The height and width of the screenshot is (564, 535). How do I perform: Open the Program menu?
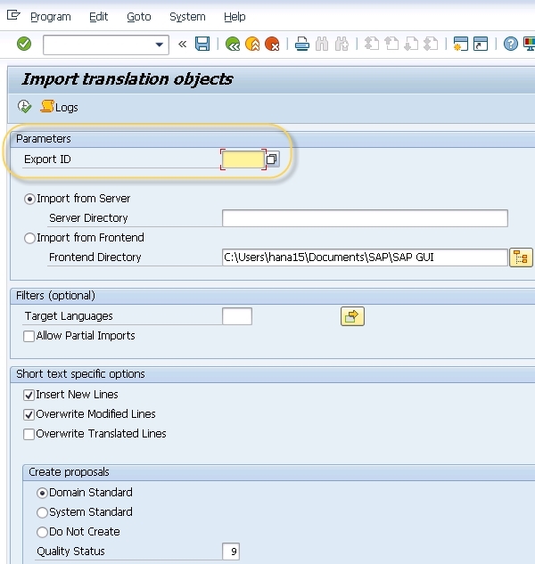(51, 17)
